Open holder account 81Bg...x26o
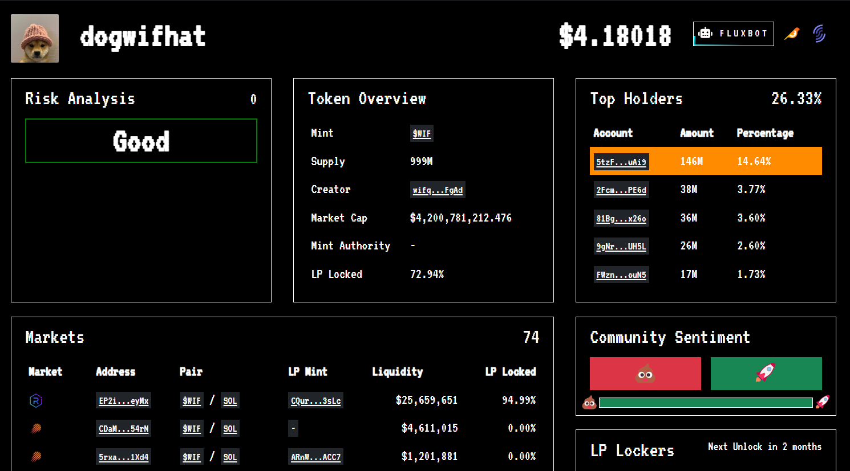 pyautogui.click(x=621, y=218)
